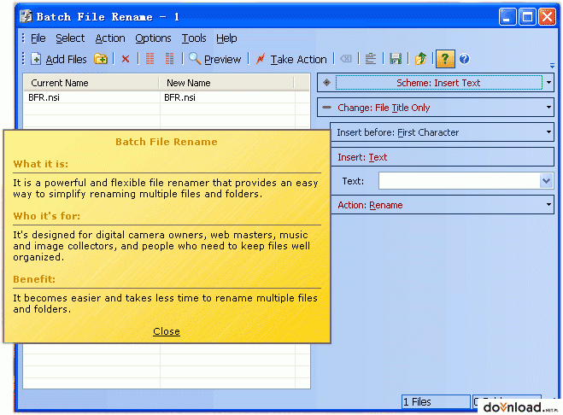Click the Batch File Rename title-bar icon
This screenshot has height=415, width=563.
(26, 16)
